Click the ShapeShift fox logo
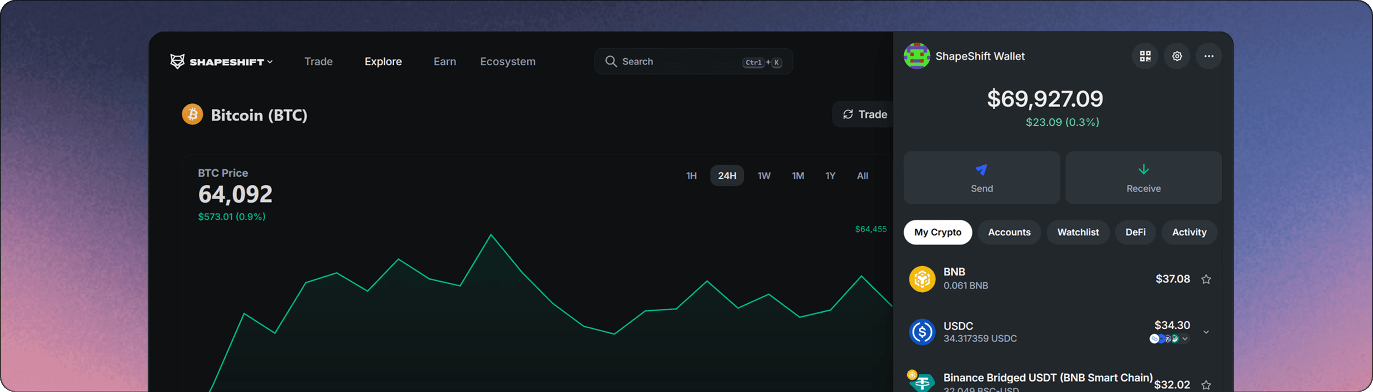The height and width of the screenshot is (392, 1373). point(177,61)
